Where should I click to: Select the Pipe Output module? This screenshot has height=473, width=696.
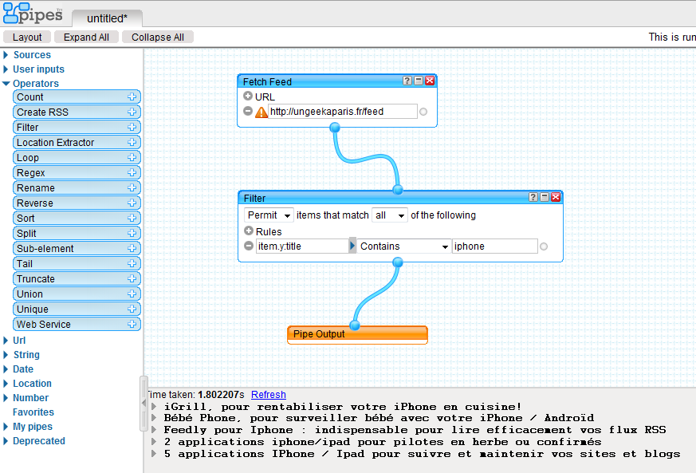tap(357, 334)
